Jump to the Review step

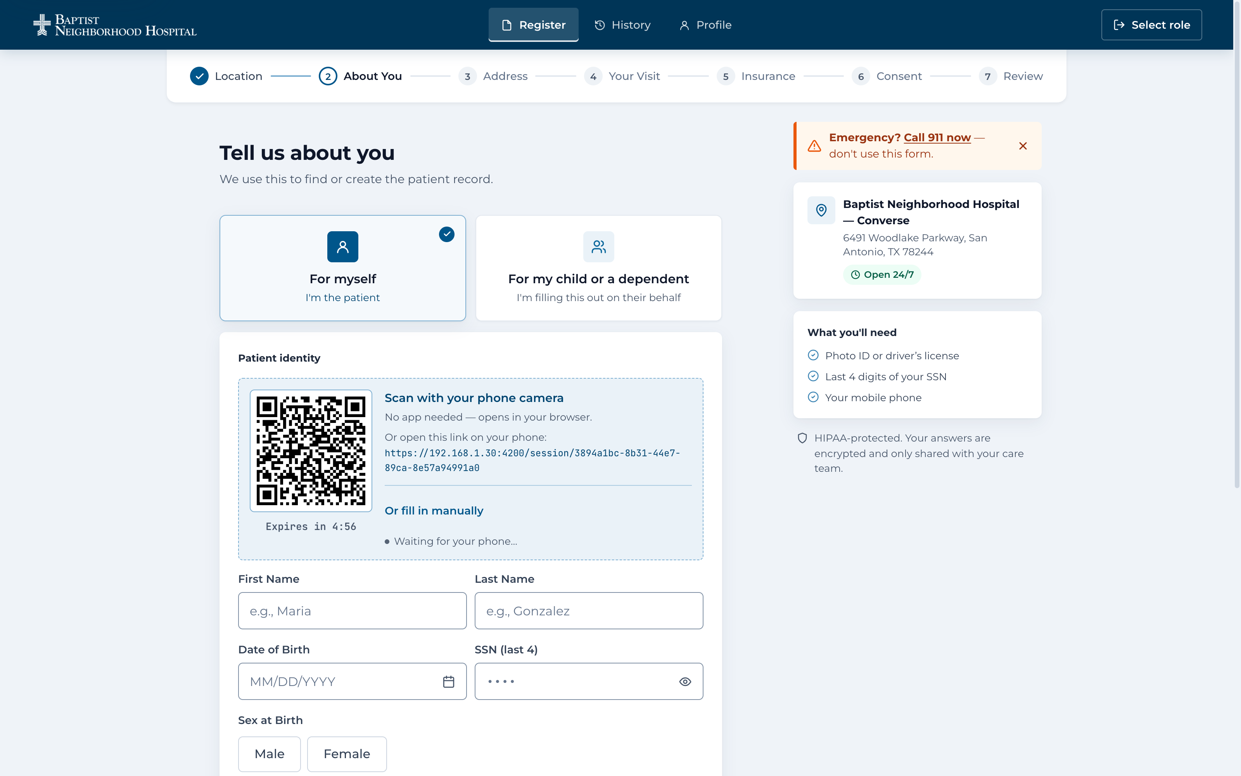1010,76
